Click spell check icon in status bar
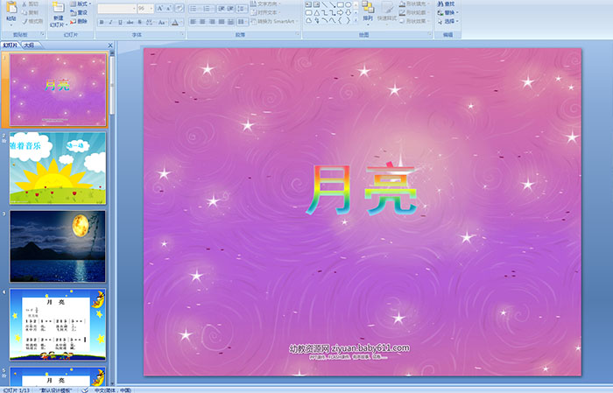This screenshot has height=393, width=613. click(84, 389)
